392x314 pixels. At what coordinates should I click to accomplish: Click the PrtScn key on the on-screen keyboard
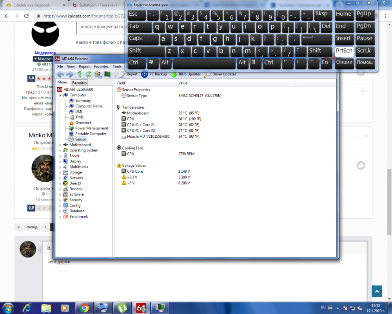coord(344,51)
